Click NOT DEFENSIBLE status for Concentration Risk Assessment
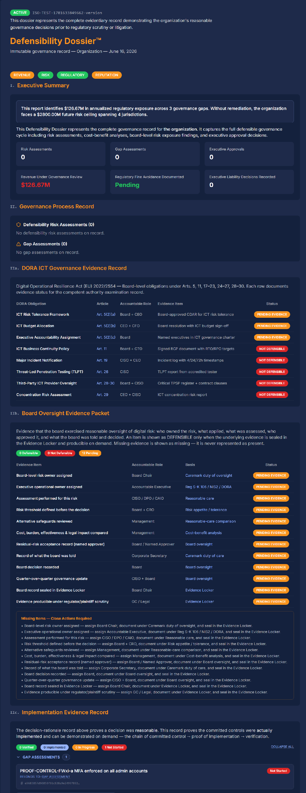 (272, 395)
